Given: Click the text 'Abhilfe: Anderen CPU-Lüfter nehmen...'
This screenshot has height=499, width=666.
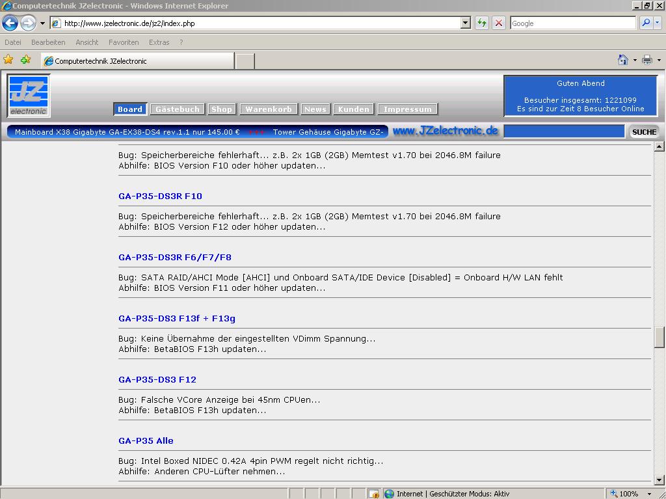Looking at the screenshot, I should [x=202, y=472].
